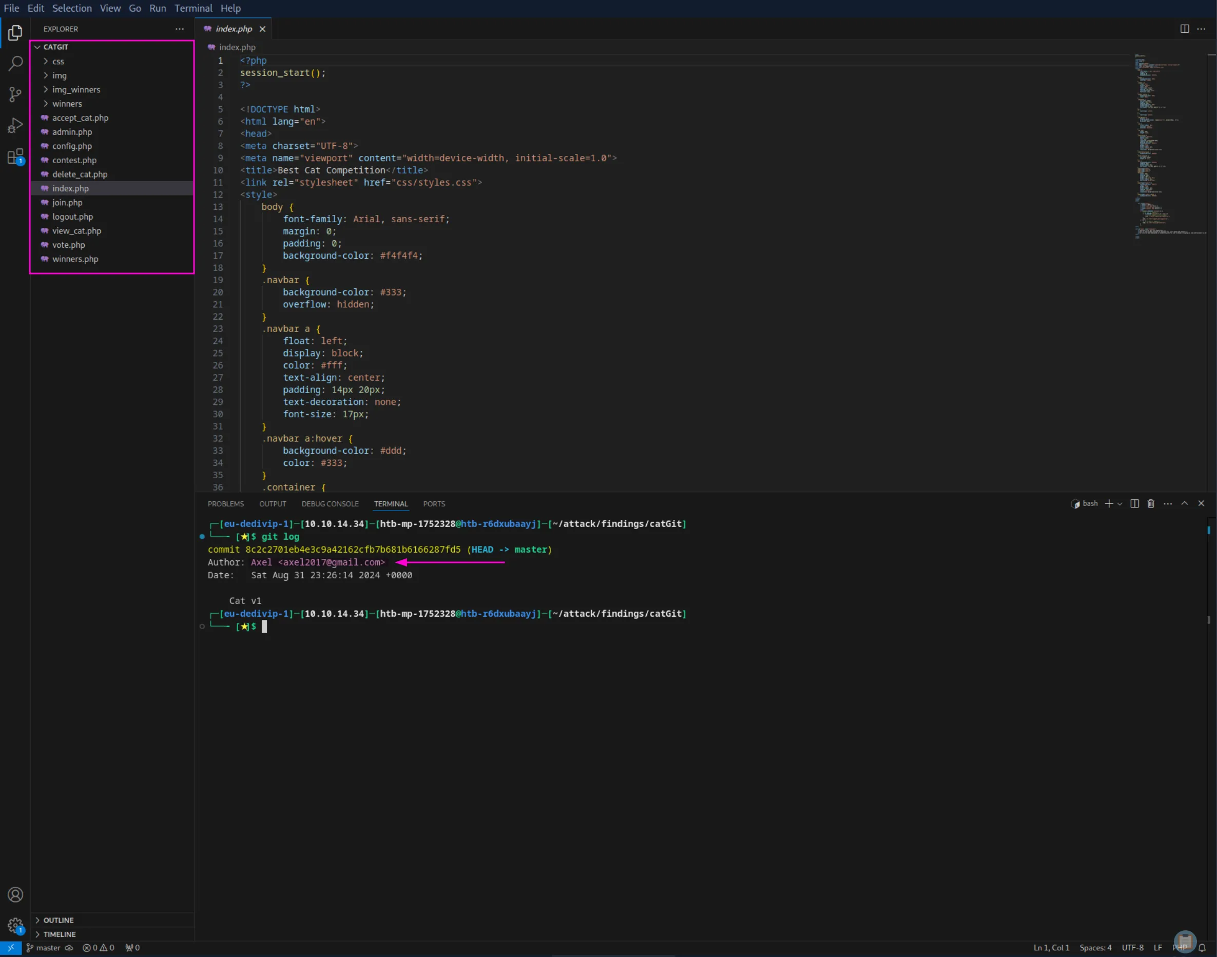The width and height of the screenshot is (1217, 957).
Task: Open the terminal launch profile dropdown
Action: 1119,504
